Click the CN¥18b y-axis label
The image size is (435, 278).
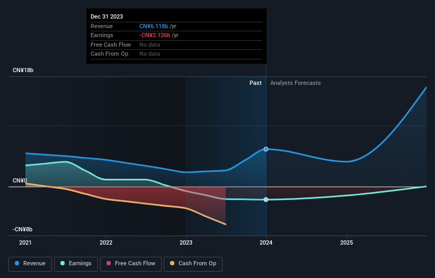(x=23, y=70)
